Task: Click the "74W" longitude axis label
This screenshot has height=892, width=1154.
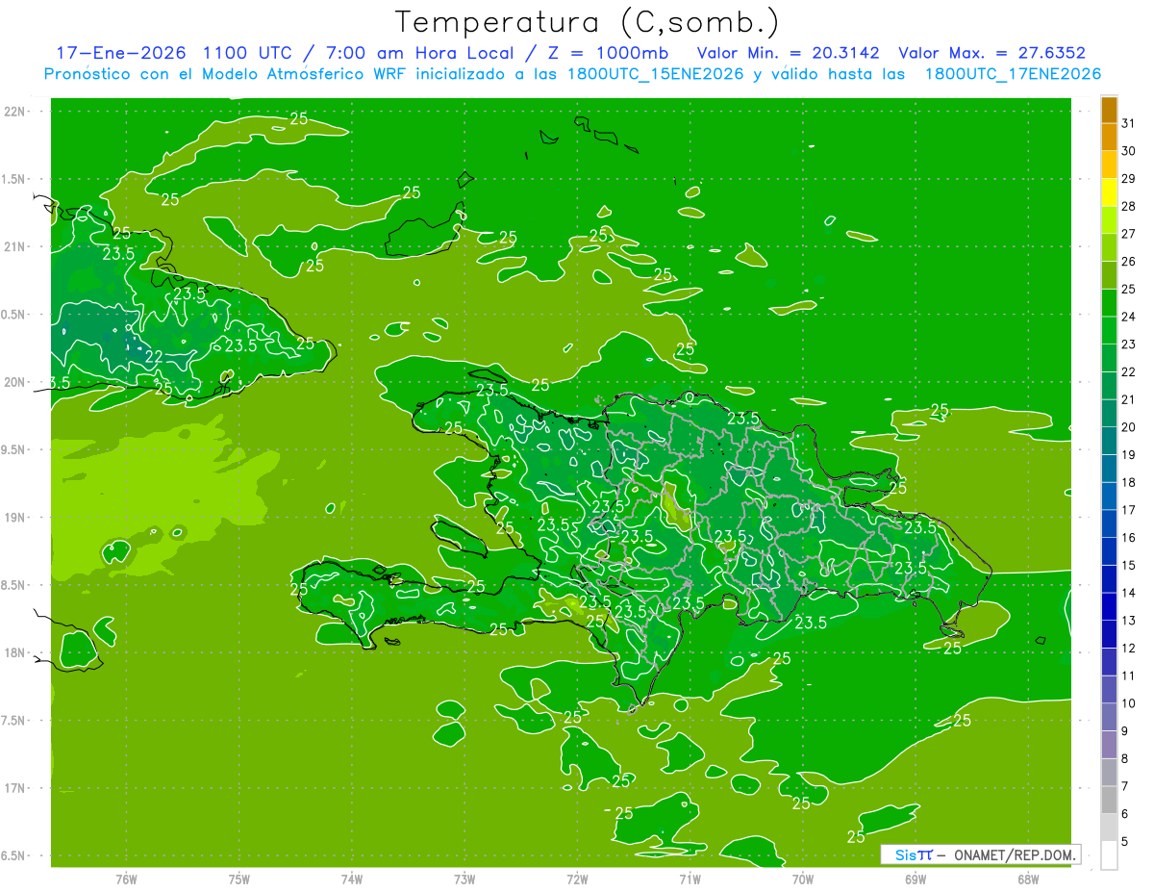Action: [352, 879]
